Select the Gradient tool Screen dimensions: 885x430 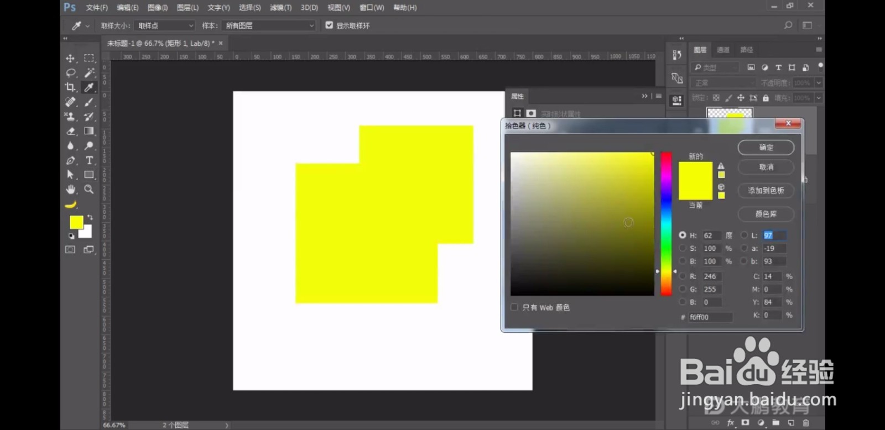pyautogui.click(x=88, y=131)
